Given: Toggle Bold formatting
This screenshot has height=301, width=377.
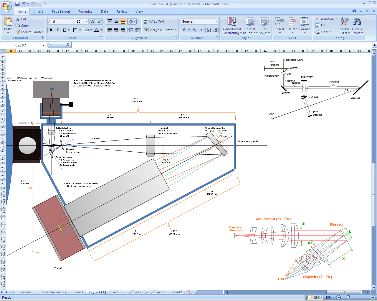Looking at the screenshot, I should (x=51, y=30).
